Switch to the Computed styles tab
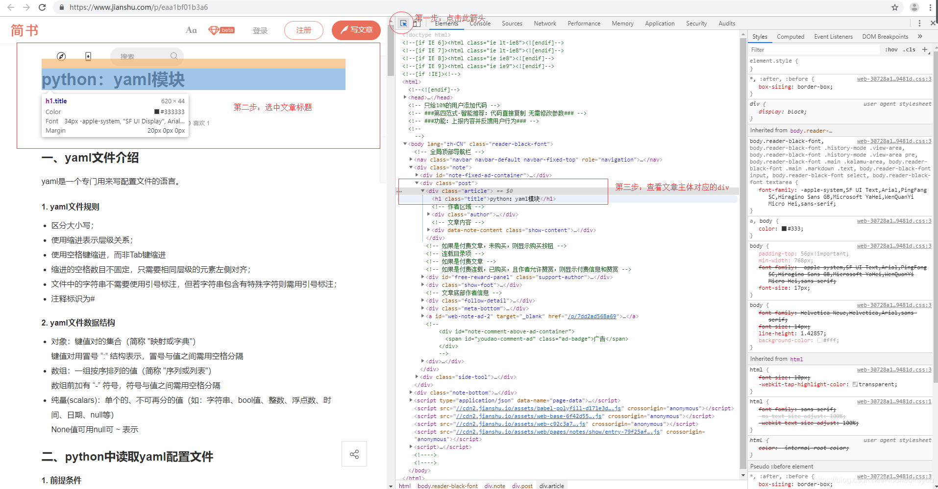The image size is (938, 489). [790, 37]
